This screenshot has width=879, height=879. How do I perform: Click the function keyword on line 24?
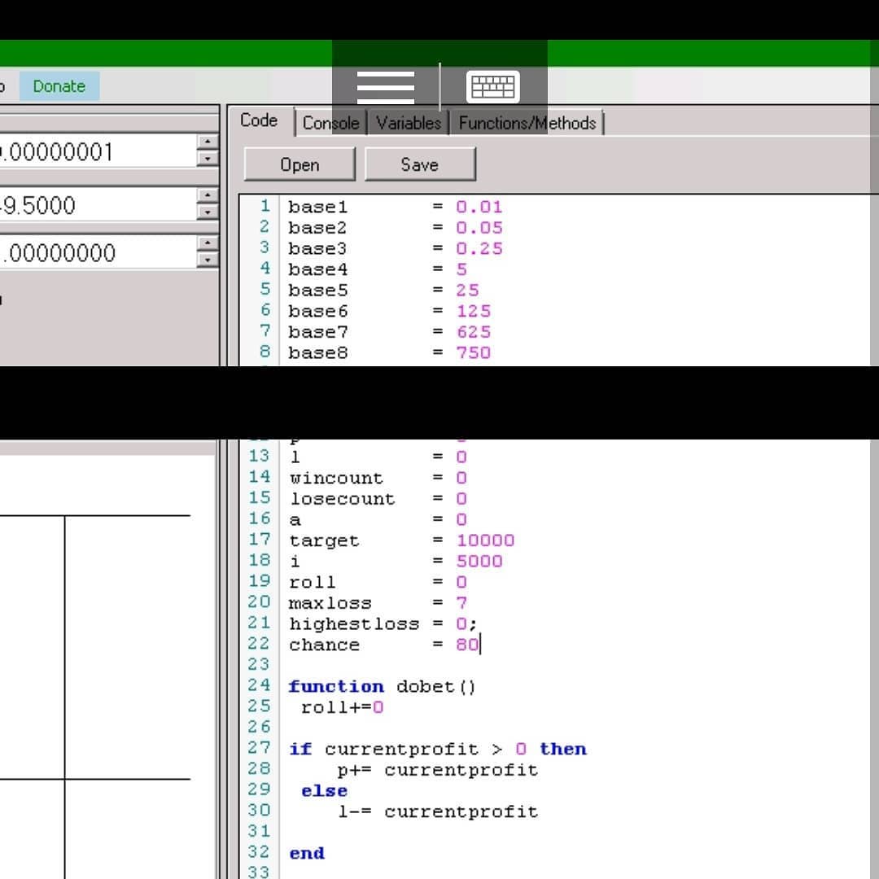pyautogui.click(x=336, y=686)
